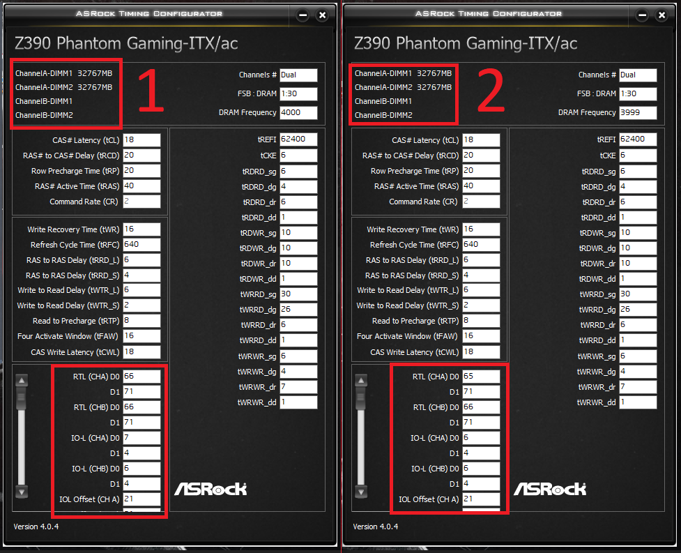The image size is (681, 553).
Task: Click Read to Precharge field in left window
Action: pyautogui.click(x=141, y=321)
